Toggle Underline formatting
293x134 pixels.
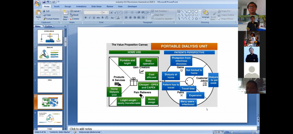point(94,18)
